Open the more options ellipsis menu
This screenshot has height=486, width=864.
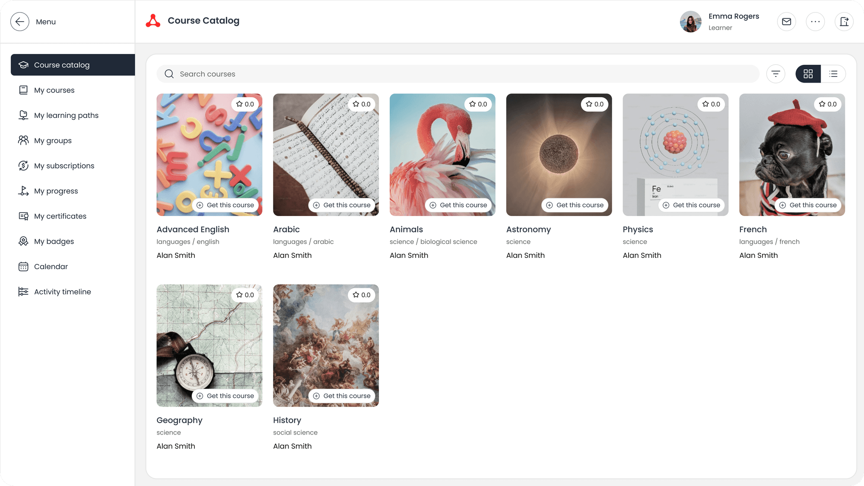coord(816,21)
